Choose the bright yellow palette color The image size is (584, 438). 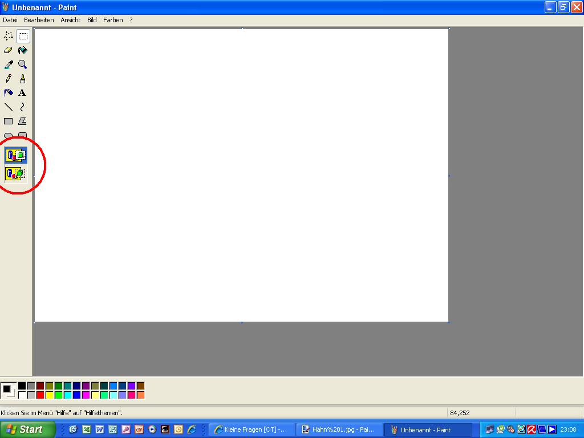click(49, 395)
